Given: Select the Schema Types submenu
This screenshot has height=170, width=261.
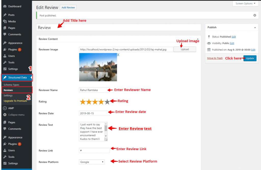Looking at the screenshot, I should point(11,85).
